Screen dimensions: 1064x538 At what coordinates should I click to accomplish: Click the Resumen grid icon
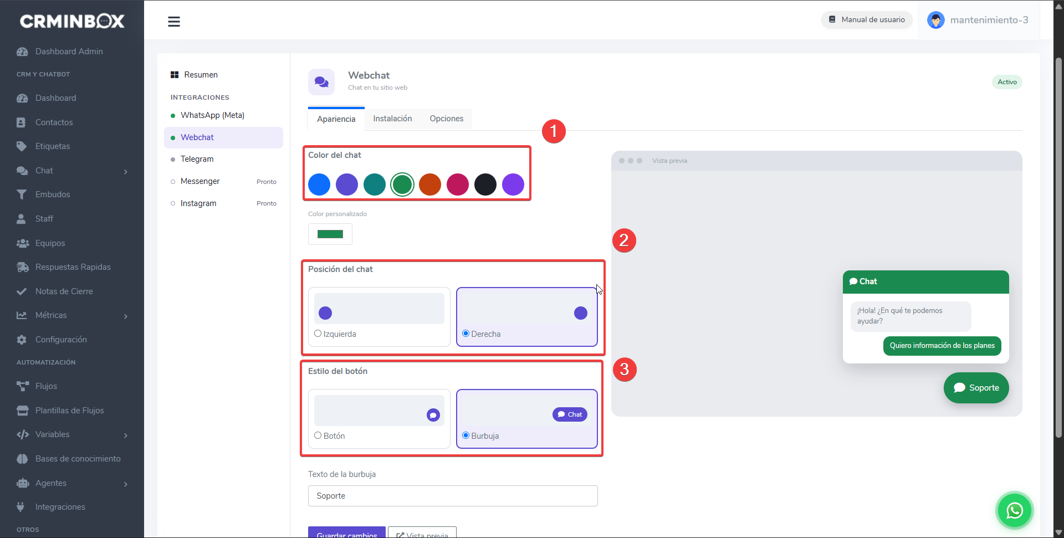point(175,75)
